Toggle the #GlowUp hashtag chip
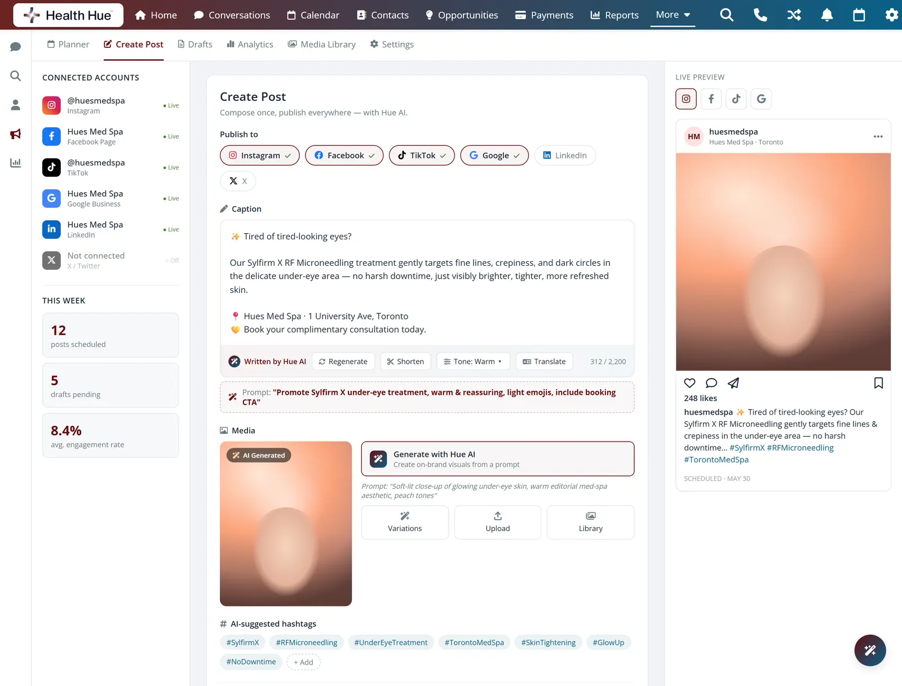 (x=608, y=643)
